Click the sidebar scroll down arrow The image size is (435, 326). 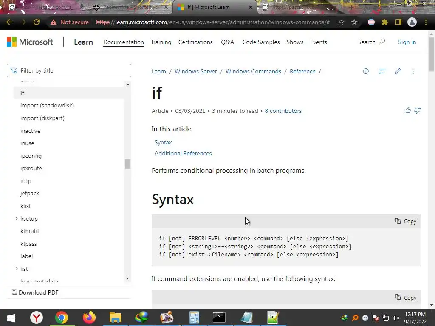127,278
